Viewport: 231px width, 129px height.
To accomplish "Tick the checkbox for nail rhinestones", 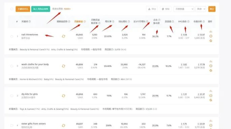I will [12, 36].
